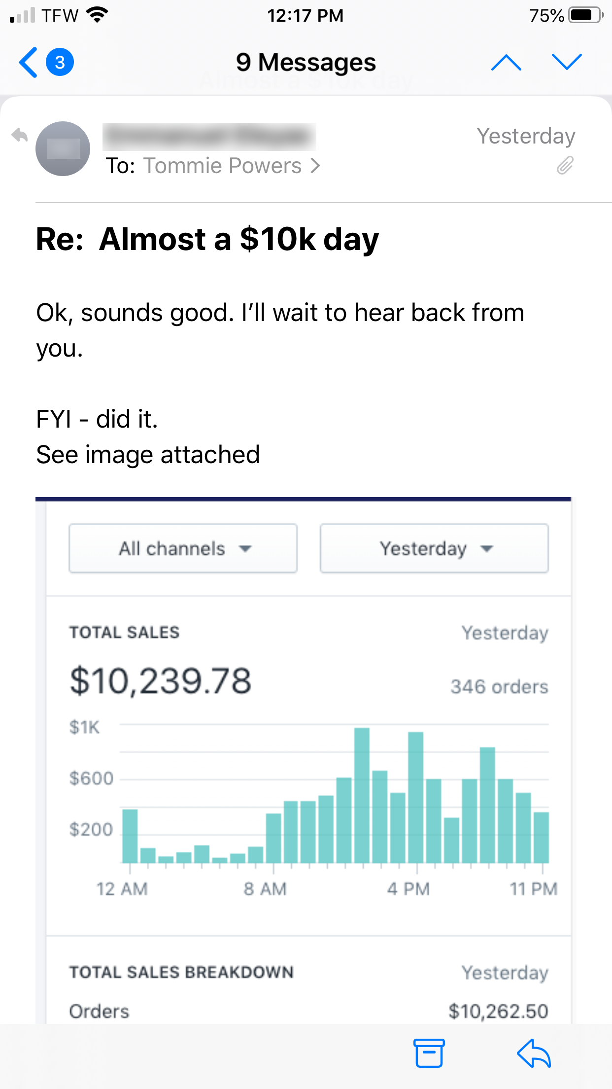Tap the tallest sales bar in chart
The width and height of the screenshot is (612, 1089).
point(362,794)
